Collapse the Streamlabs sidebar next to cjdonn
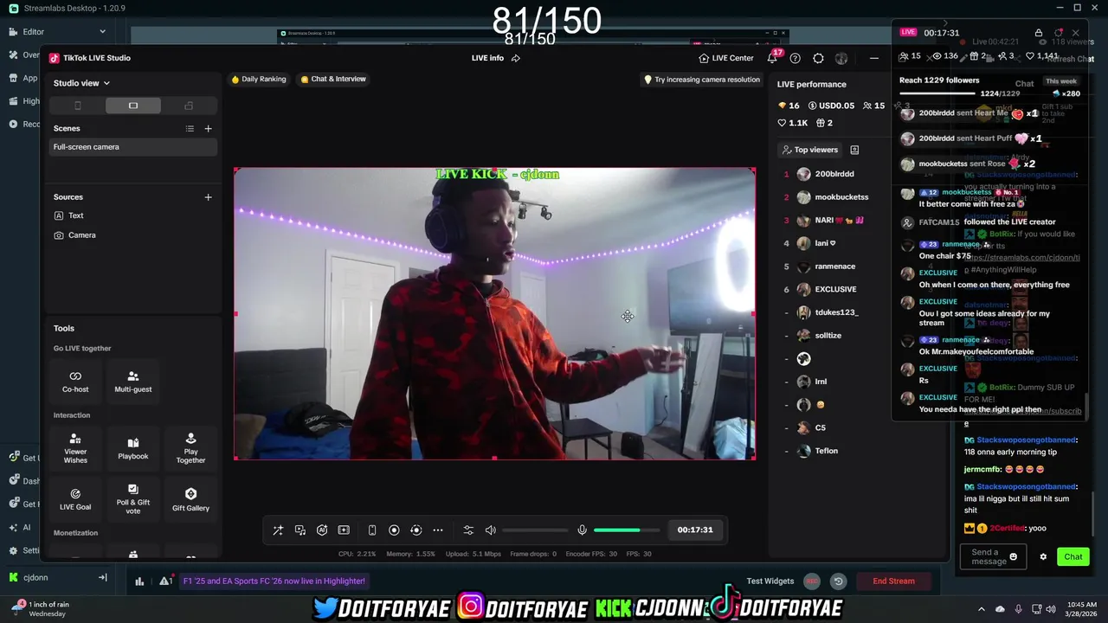 [x=102, y=577]
